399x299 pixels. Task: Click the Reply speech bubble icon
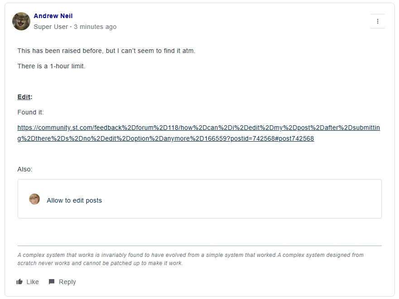tap(52, 282)
